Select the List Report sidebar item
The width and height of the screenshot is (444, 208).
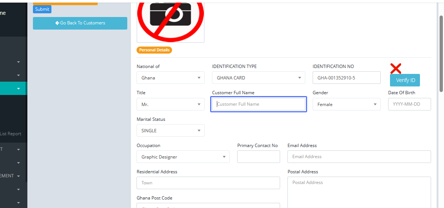click(x=11, y=134)
